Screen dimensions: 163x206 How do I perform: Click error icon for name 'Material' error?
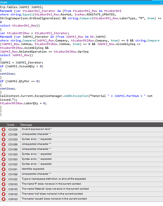pyautogui.click(x=3, y=189)
